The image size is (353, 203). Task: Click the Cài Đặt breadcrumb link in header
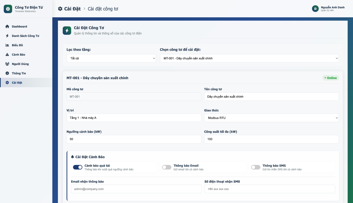(x=72, y=9)
